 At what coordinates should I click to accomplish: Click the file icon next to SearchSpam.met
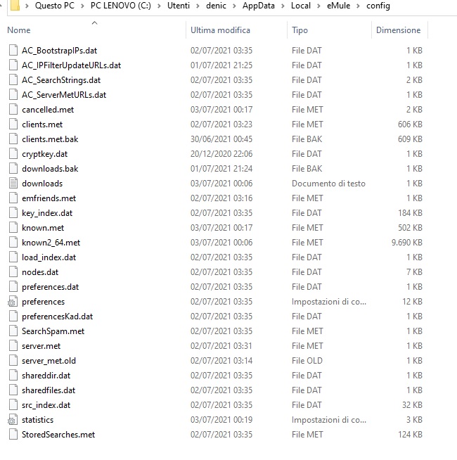(x=13, y=331)
